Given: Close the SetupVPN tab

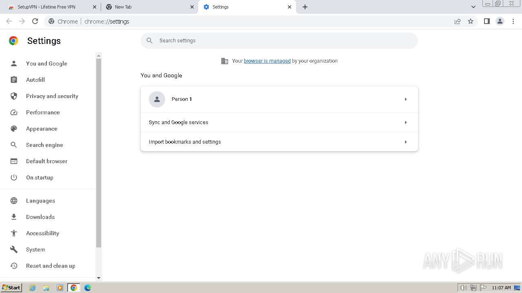Looking at the screenshot, I should pos(95,7).
